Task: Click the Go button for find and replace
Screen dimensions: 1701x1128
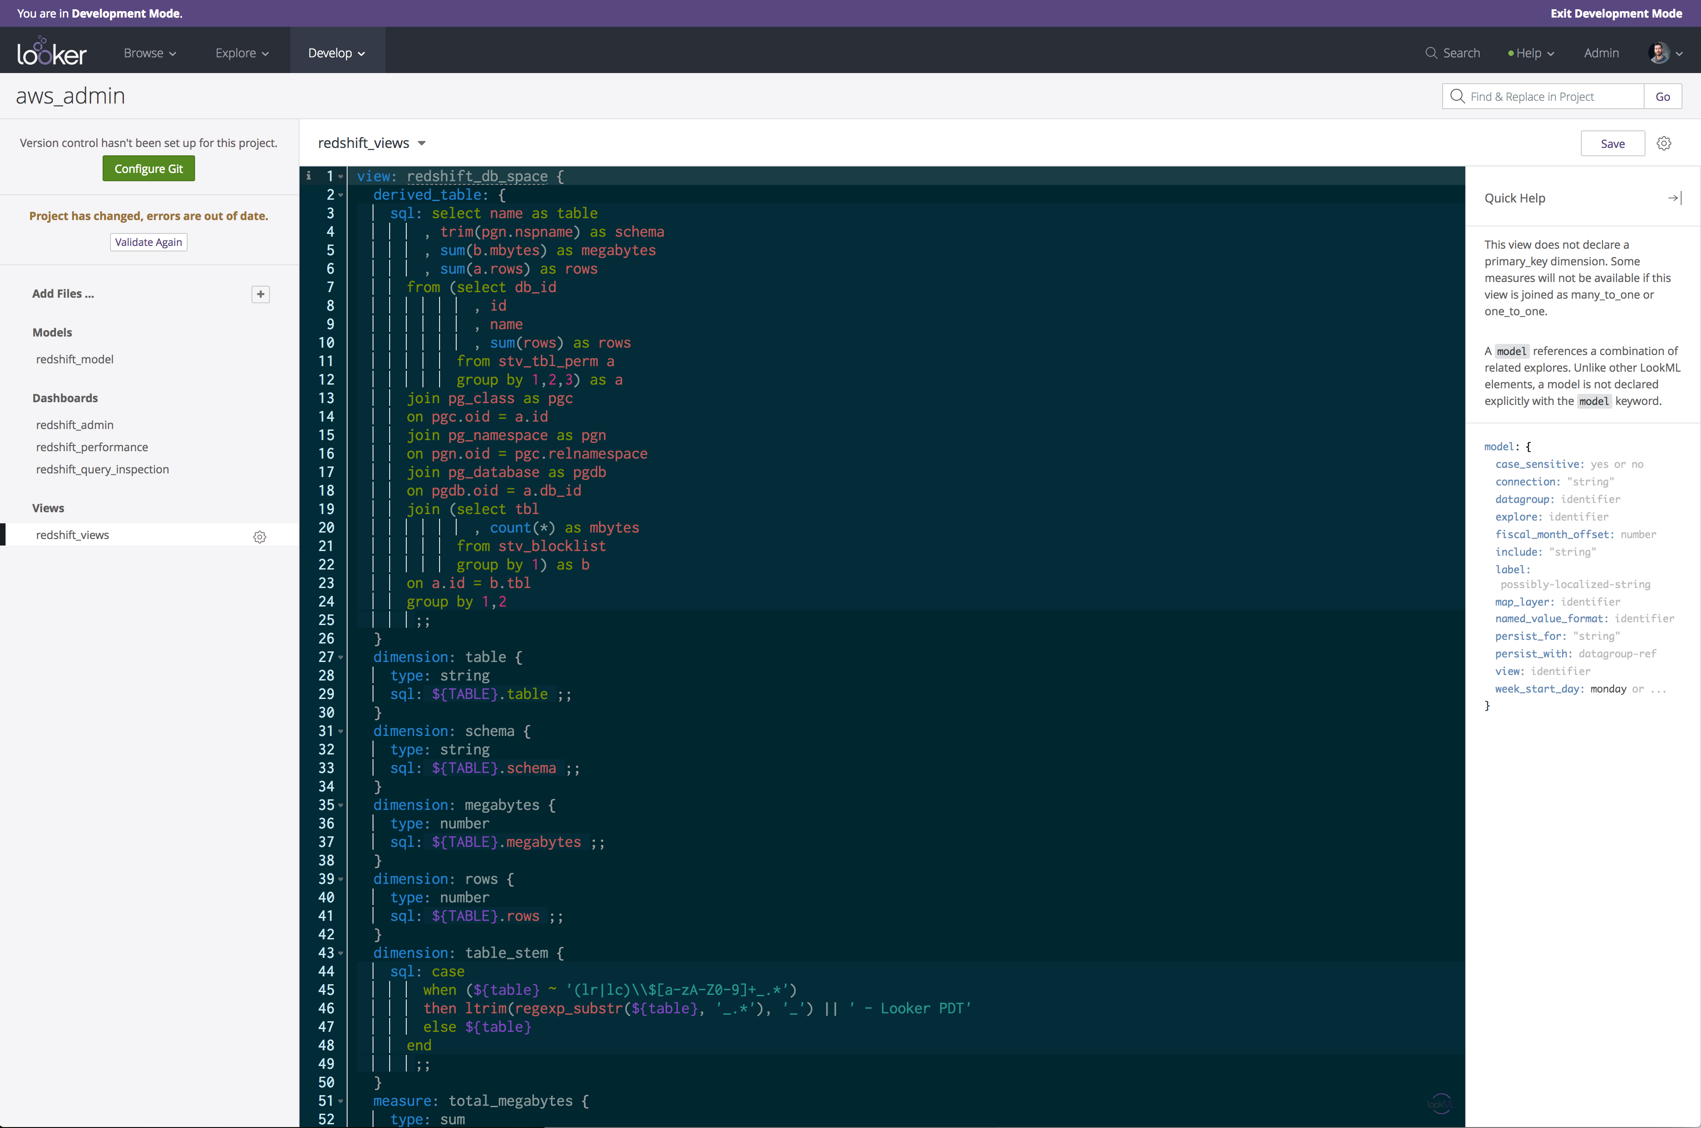Action: click(x=1662, y=97)
